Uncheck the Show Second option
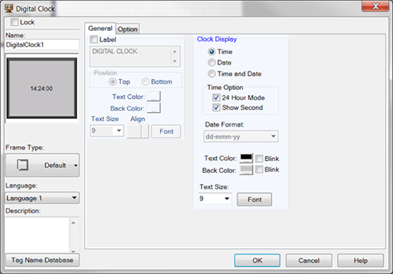The height and width of the screenshot is (274, 393). [217, 107]
